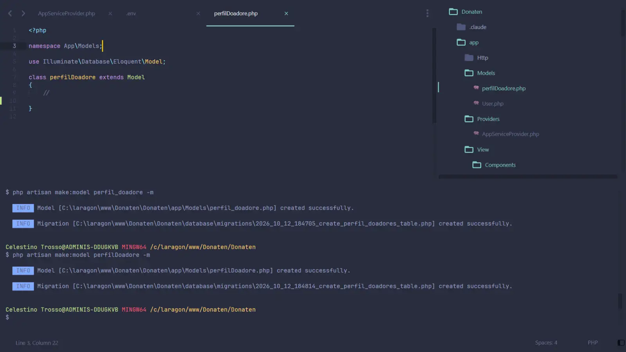Click the PHP icon beside User.php
Screen dimensions: 626x352
(x=476, y=103)
